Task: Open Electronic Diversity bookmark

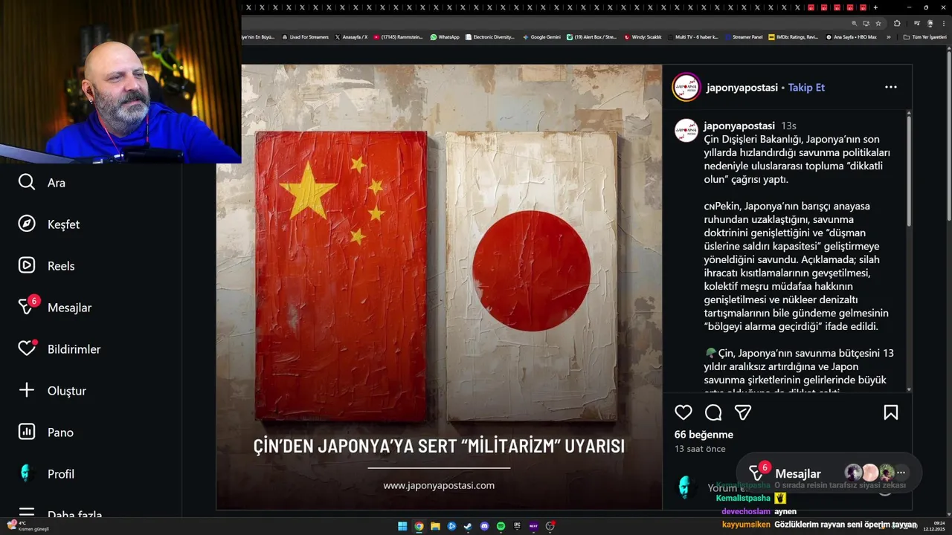Action: (489, 36)
